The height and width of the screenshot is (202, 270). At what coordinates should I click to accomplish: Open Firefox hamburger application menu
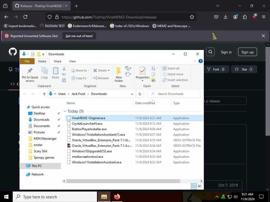pyautogui.click(x=264, y=17)
